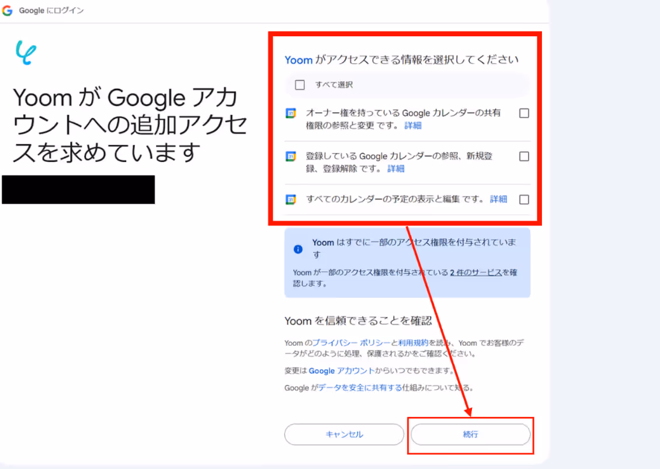This screenshot has width=660, height=469.
Task: Check the すべて選択 checkbox
Action: tap(300, 85)
